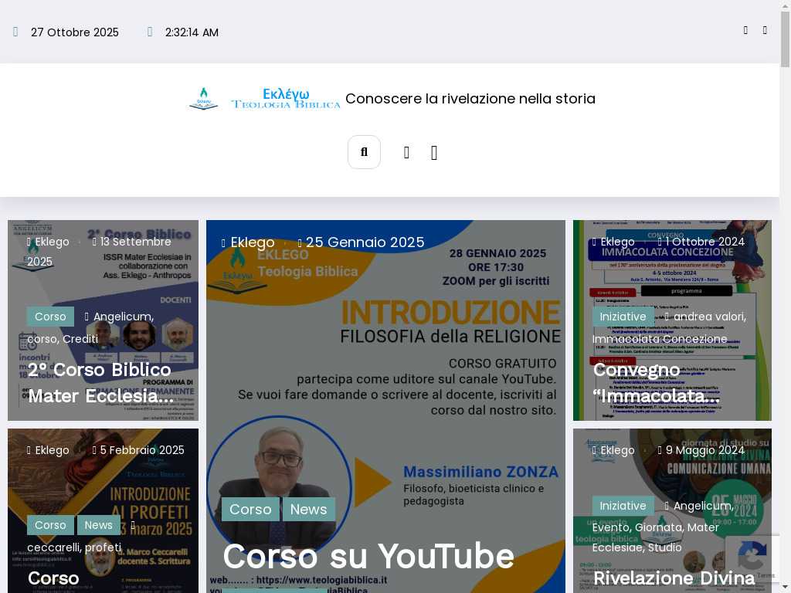Click the vertical page scrollbar
Screen dimensions: 791x593
(x=785, y=309)
